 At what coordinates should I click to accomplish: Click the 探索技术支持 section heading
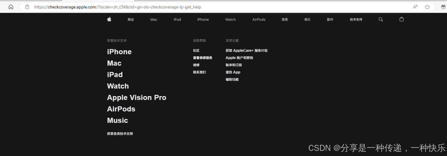(117, 41)
